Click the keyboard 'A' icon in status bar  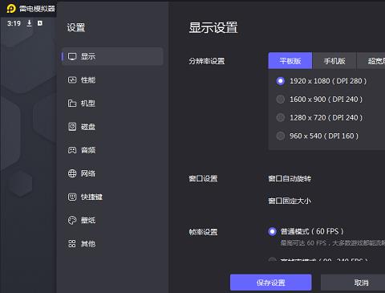(x=40, y=23)
